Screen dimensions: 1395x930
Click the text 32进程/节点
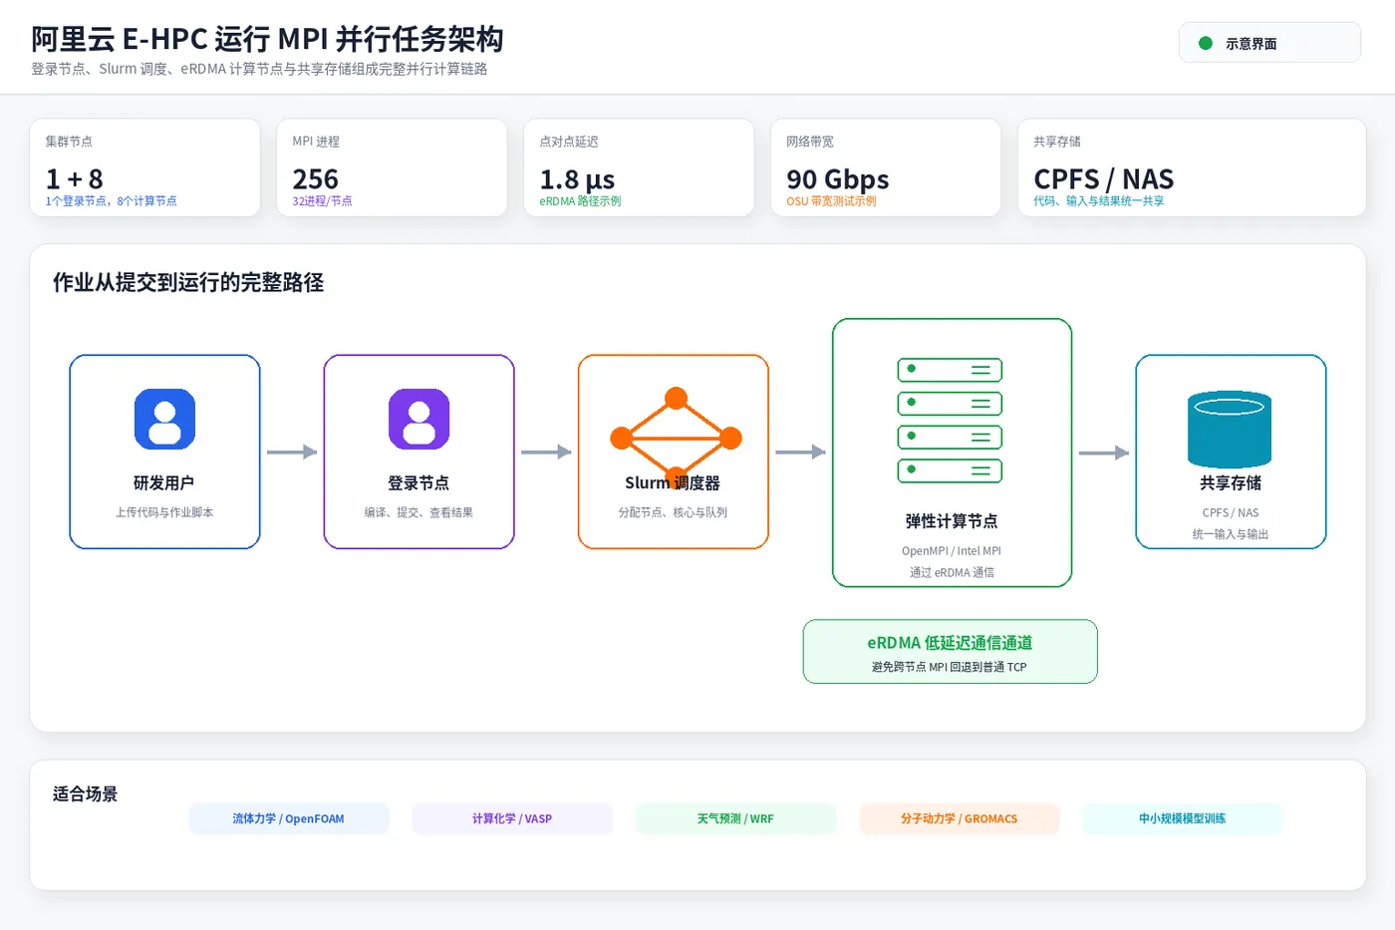point(322,201)
